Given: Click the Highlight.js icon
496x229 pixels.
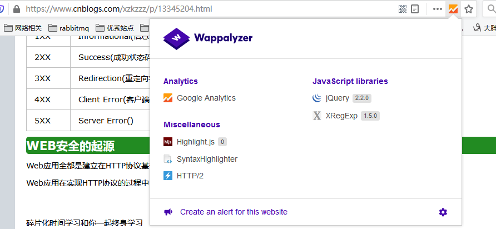Looking at the screenshot, I should pyautogui.click(x=168, y=142).
